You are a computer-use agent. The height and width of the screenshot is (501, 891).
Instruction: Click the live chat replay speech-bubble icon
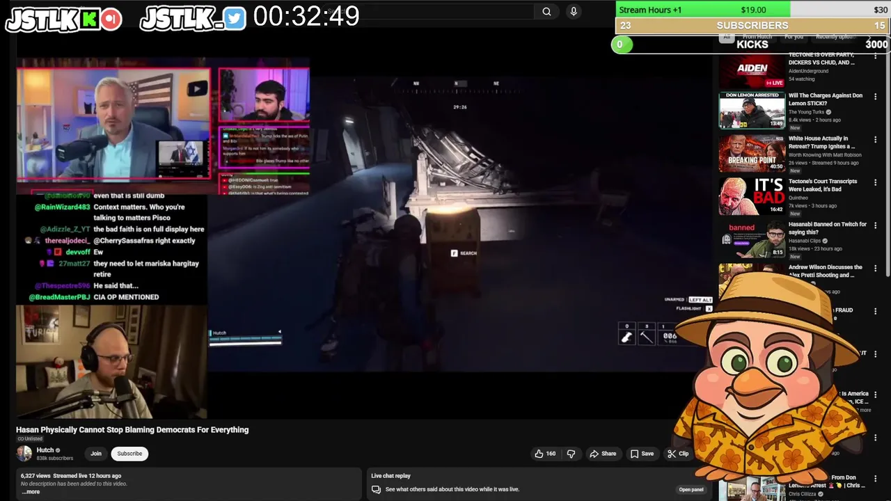(x=376, y=489)
